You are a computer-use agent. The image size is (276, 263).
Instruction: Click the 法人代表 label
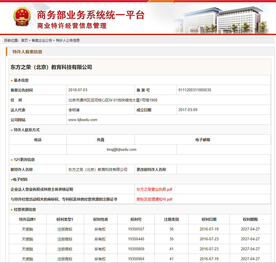pos(18,110)
